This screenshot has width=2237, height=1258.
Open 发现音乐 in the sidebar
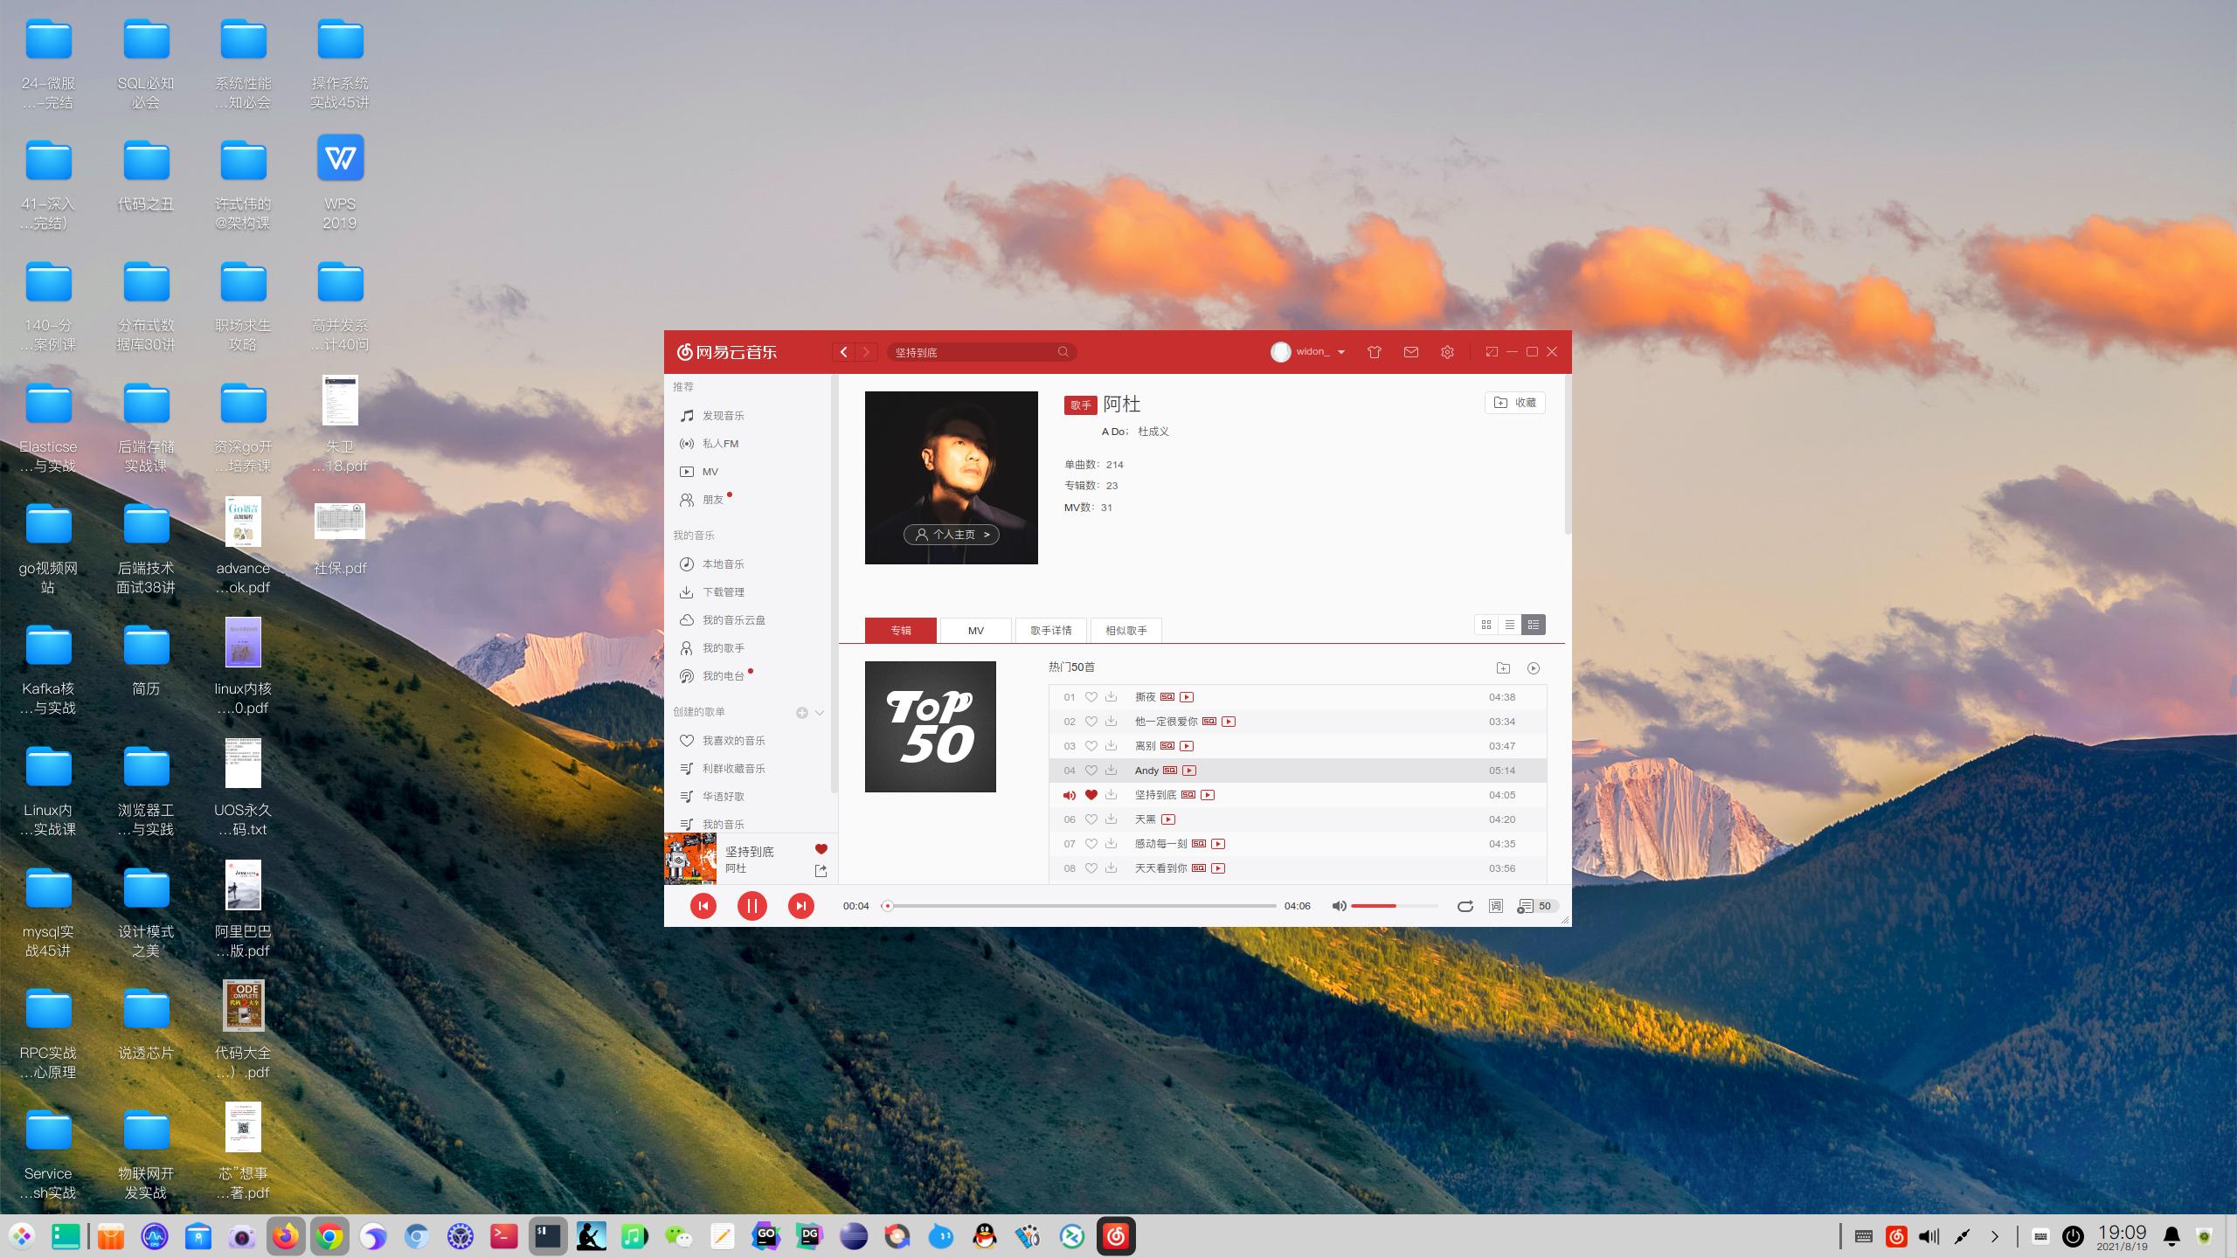click(723, 416)
